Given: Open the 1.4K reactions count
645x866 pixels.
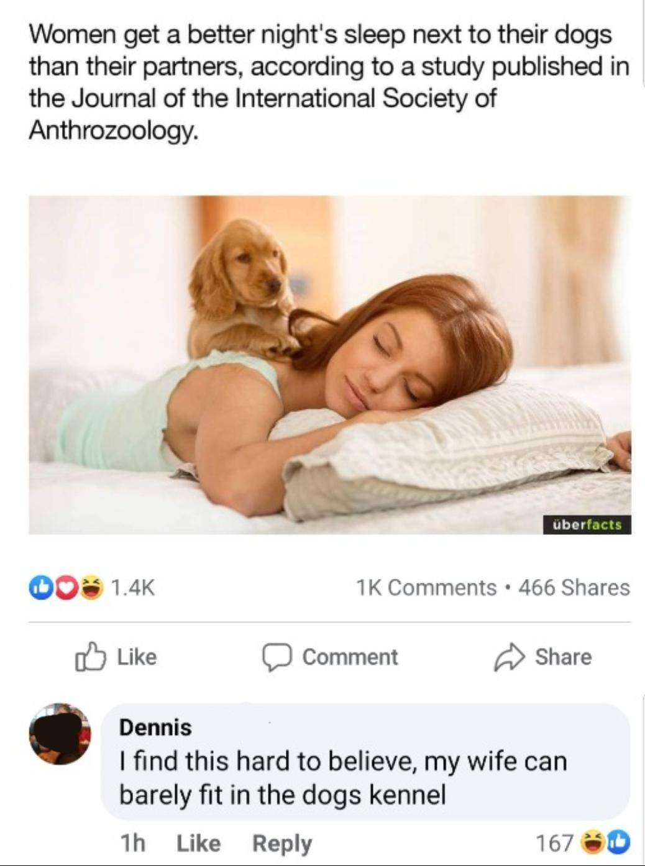Looking at the screenshot, I should pos(132,587).
